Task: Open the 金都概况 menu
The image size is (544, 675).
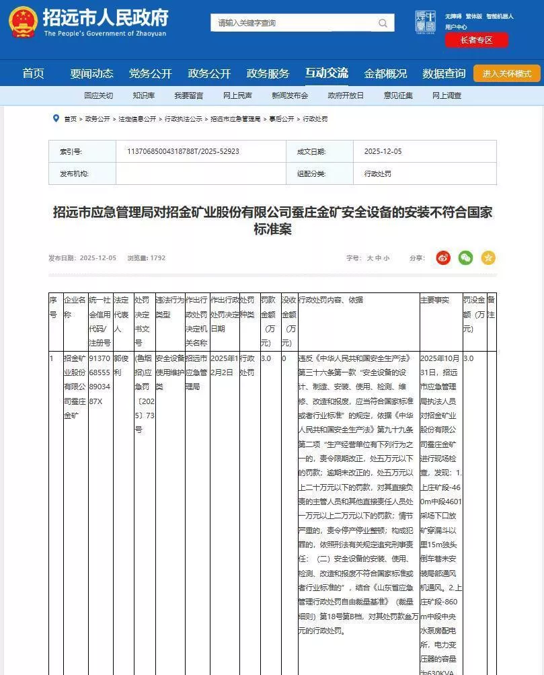Action: click(x=385, y=73)
